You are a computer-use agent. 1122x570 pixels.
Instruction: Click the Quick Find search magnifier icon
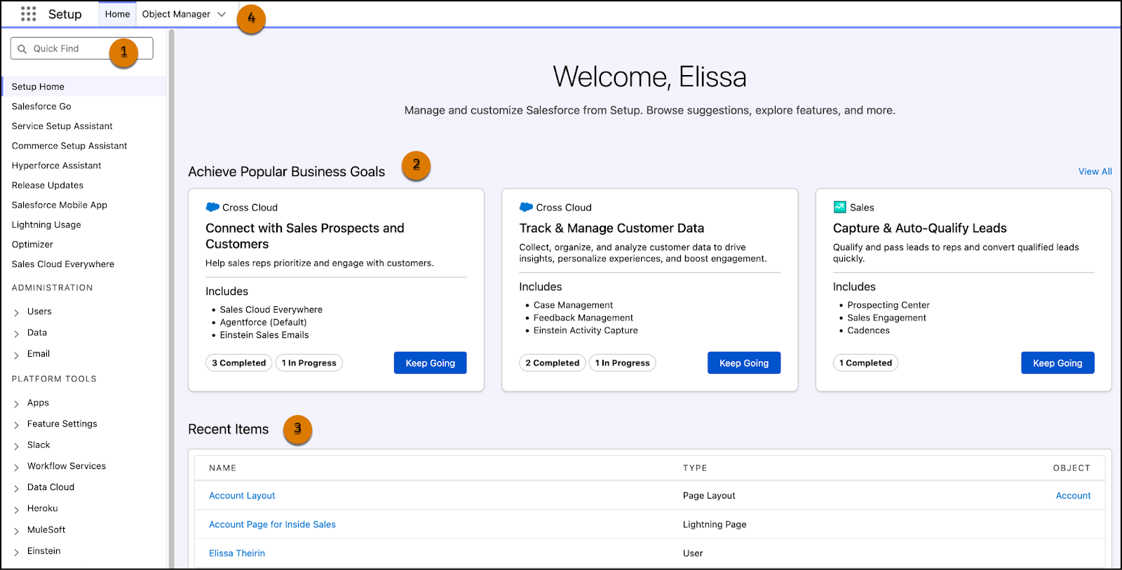point(22,49)
